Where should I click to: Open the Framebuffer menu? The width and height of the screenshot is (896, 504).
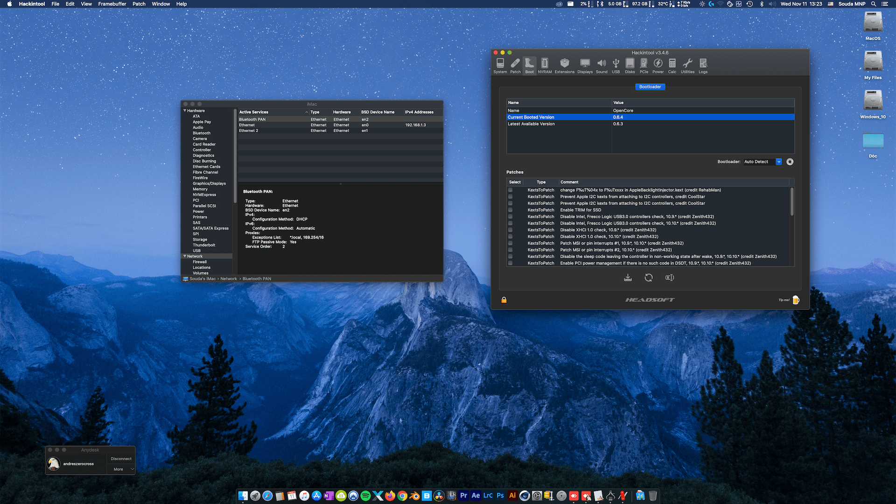point(112,4)
